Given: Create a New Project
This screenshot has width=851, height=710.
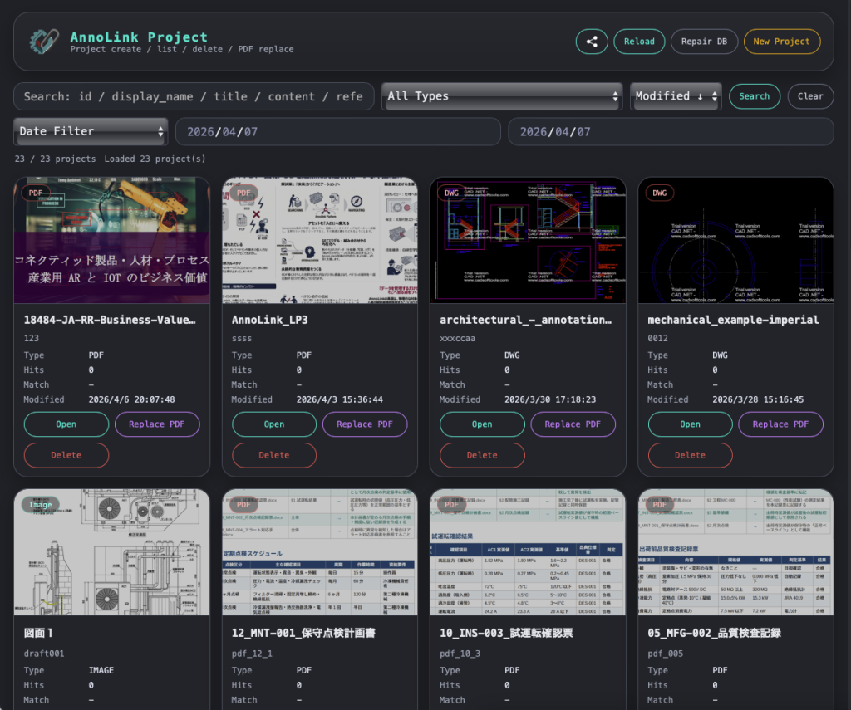Looking at the screenshot, I should pyautogui.click(x=781, y=42).
